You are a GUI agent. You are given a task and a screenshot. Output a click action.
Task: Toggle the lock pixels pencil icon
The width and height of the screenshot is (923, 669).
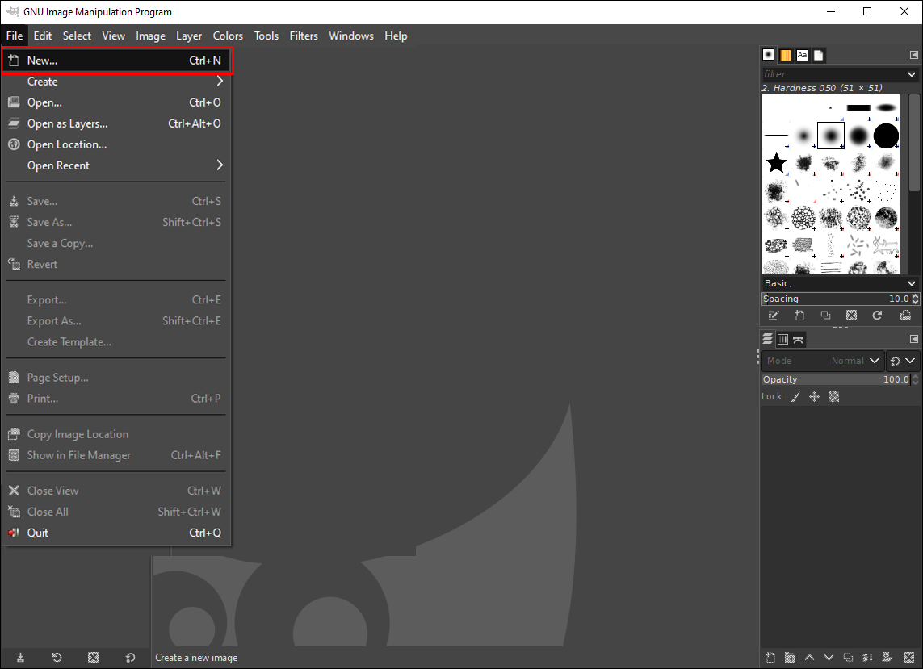(795, 396)
